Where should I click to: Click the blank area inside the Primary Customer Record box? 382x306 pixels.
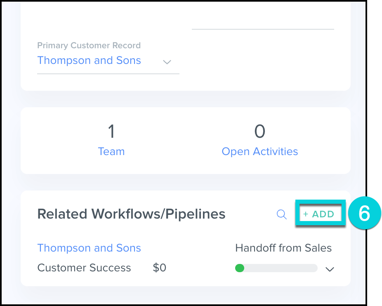[264, 62]
